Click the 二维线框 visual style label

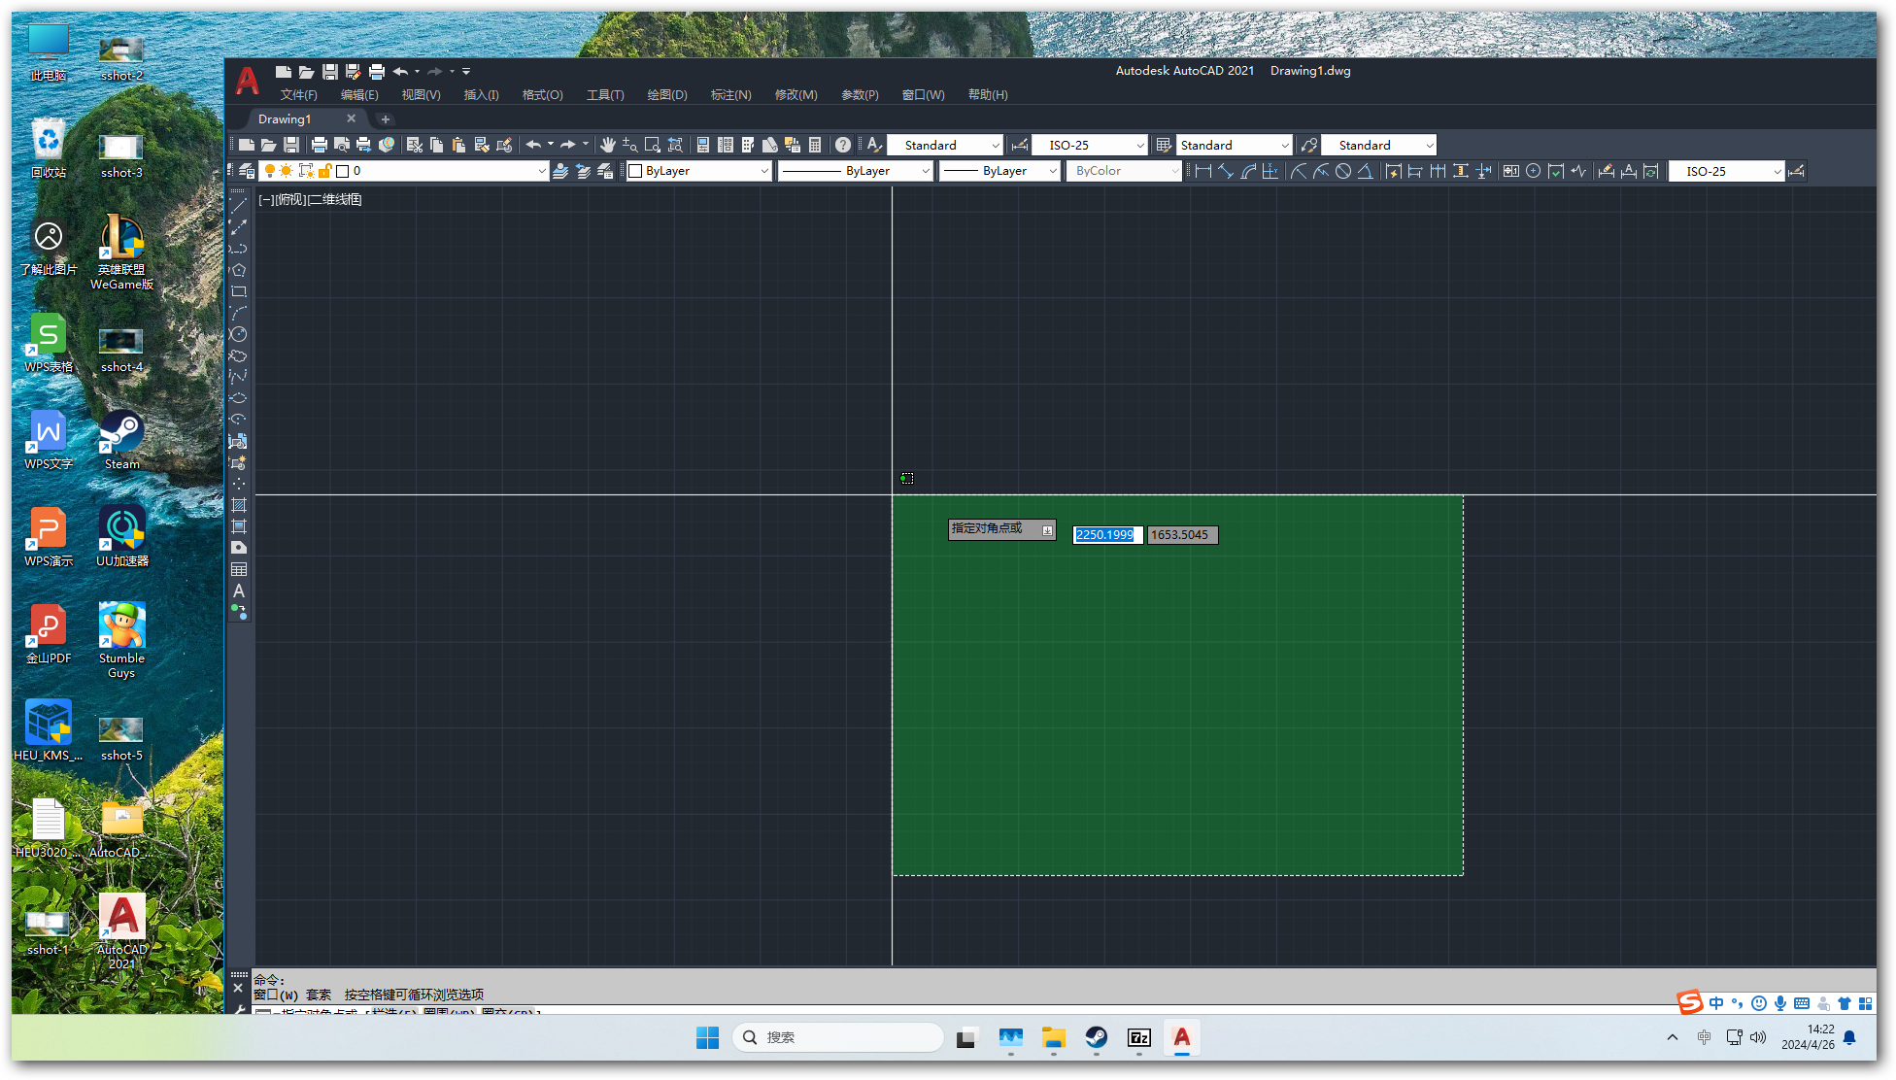(334, 199)
